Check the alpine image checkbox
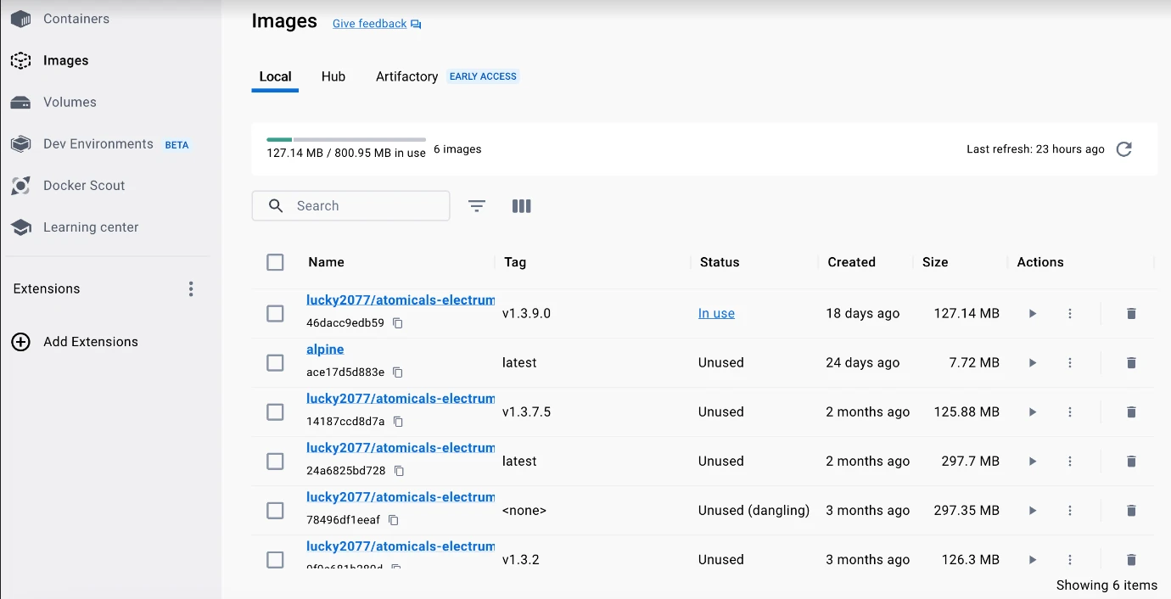The height and width of the screenshot is (599, 1171). pos(275,363)
